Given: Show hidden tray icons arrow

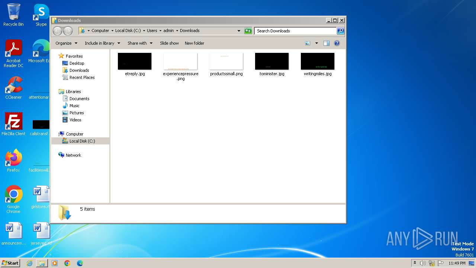Looking at the screenshot, I should [415, 263].
